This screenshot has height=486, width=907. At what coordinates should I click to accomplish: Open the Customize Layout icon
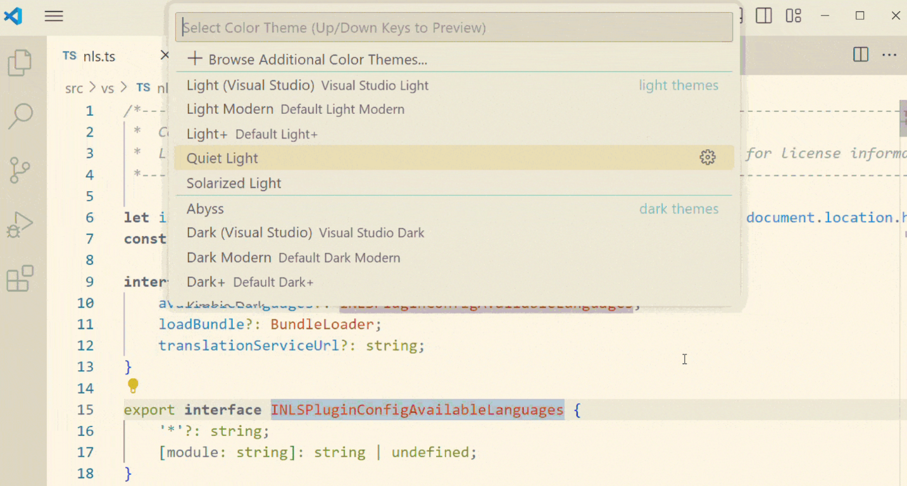pos(794,16)
